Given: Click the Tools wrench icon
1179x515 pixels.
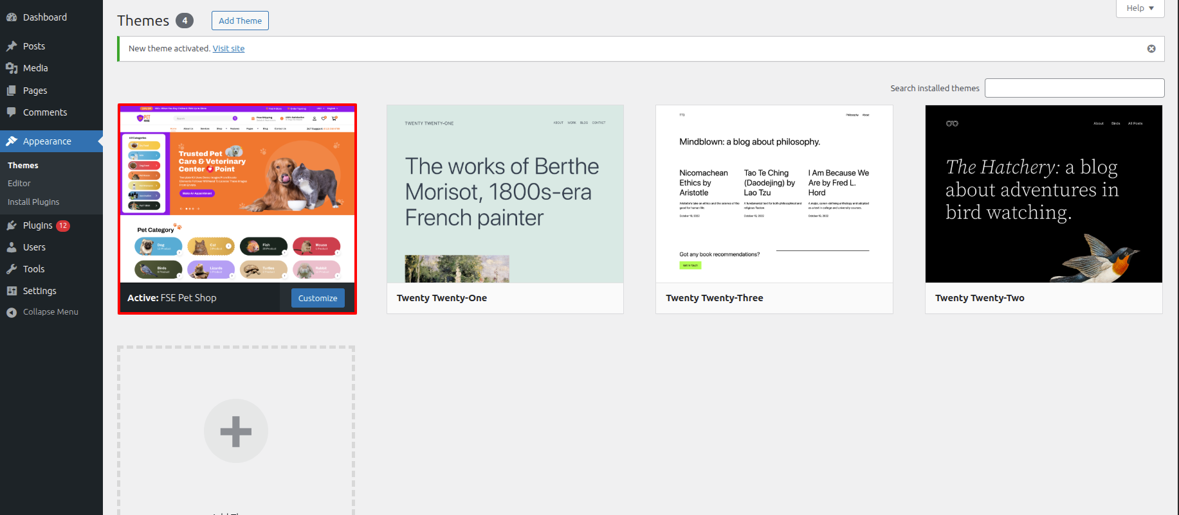Looking at the screenshot, I should [x=12, y=269].
